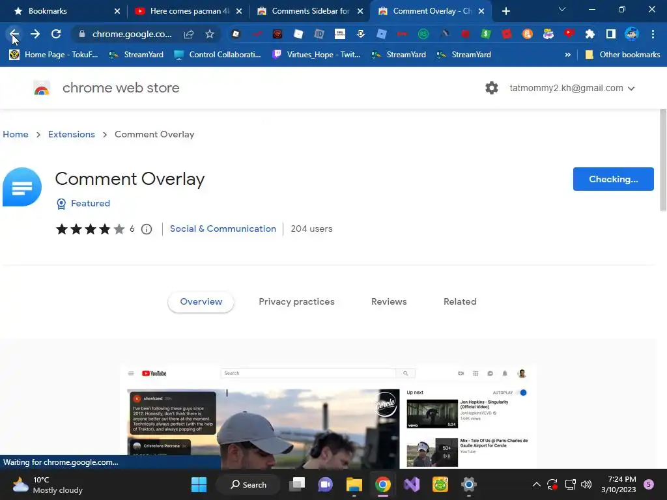
Task: Open the Chrome profile avatar
Action: click(x=632, y=34)
